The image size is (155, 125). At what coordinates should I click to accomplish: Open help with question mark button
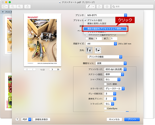pyautogui.click(x=17, y=119)
